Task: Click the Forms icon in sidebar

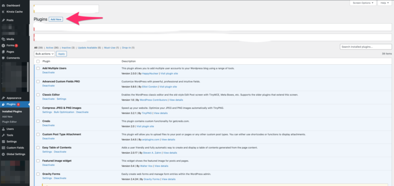Action: (x=3, y=46)
